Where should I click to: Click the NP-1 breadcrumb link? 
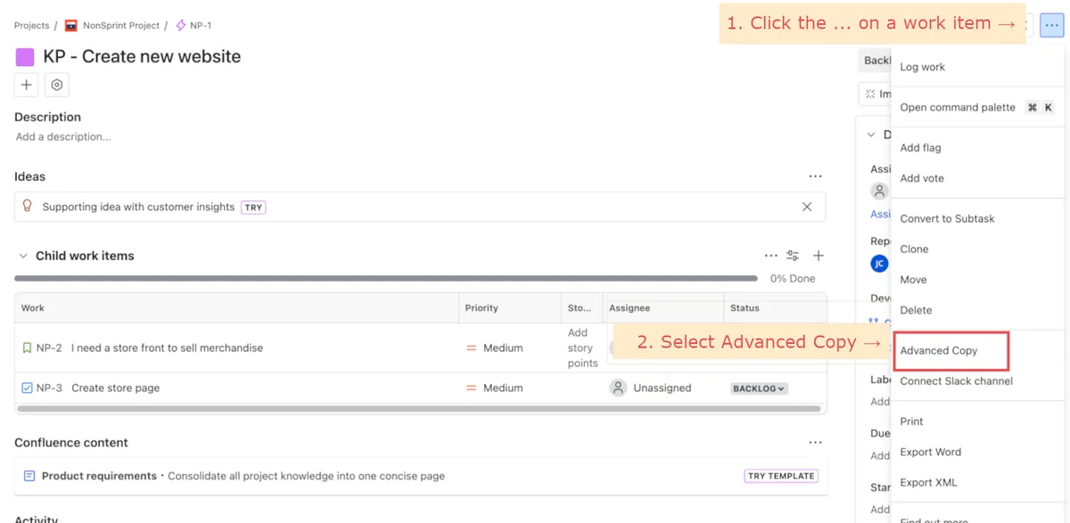point(201,26)
